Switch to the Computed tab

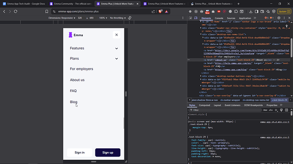(204, 105)
